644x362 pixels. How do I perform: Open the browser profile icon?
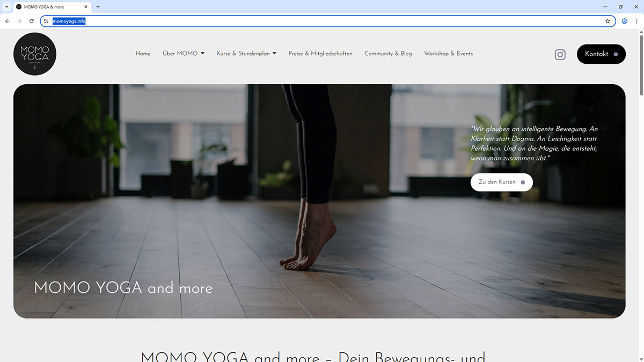click(624, 21)
